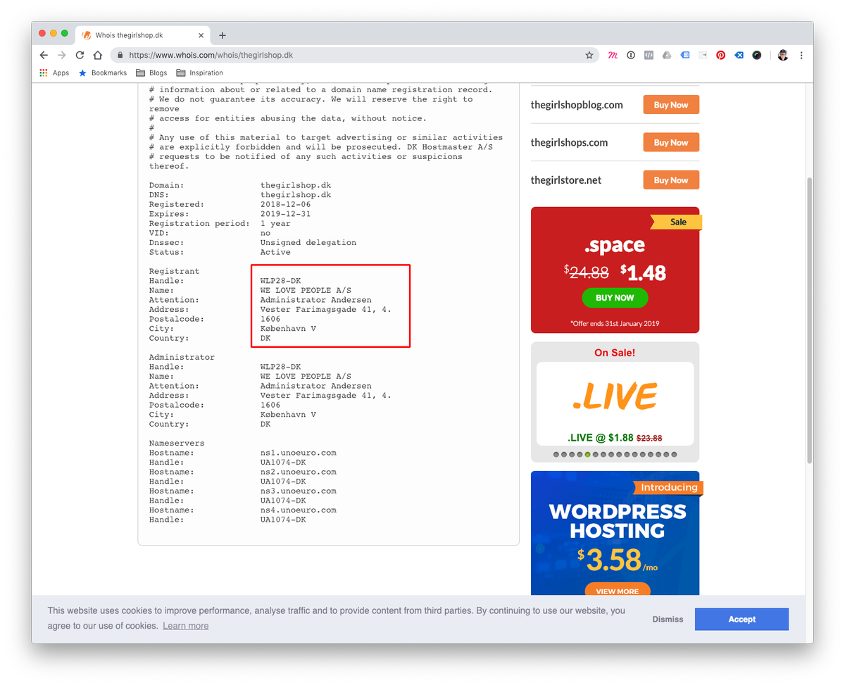Screen dimensions: 845x685
Task: Click the domain name thegirlshopblog.com
Action: coord(577,105)
